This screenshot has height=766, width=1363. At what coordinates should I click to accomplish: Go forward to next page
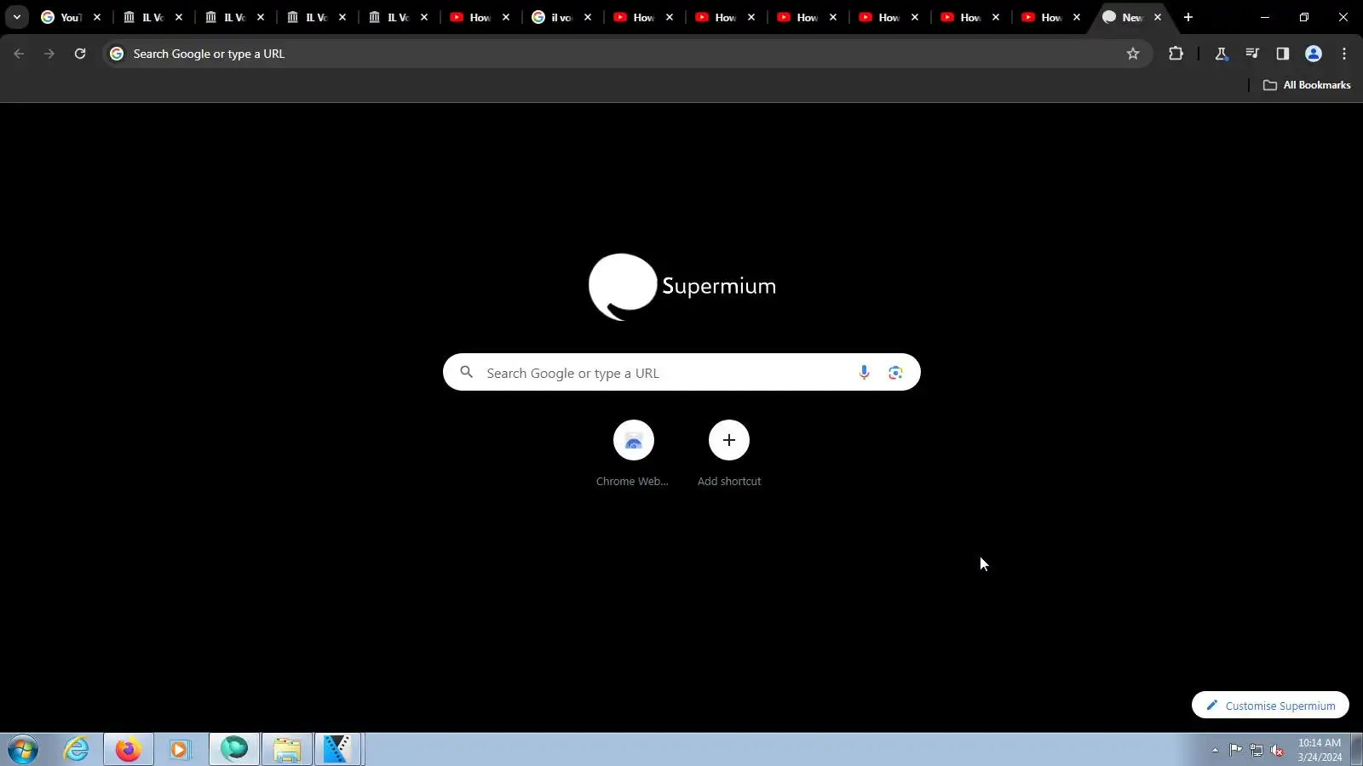49,54
